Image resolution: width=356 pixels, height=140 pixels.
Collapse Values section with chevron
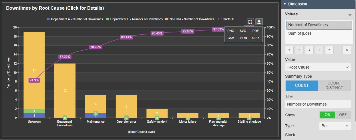[x=350, y=15]
